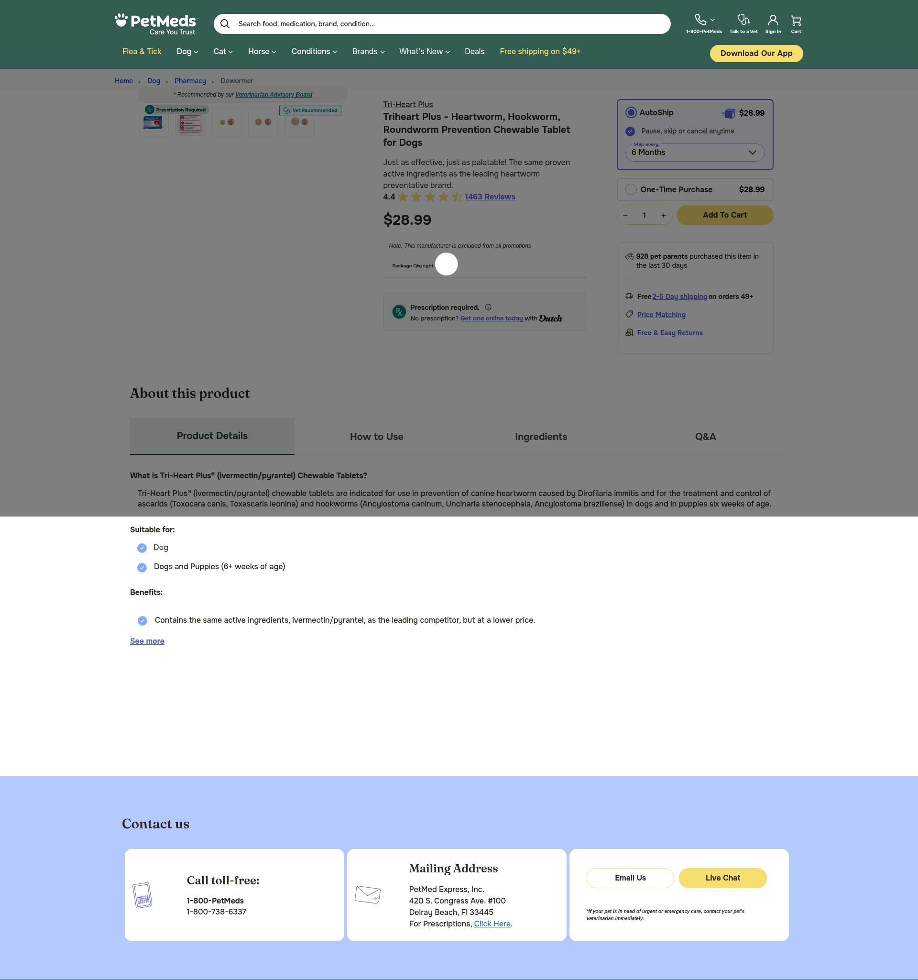Open the Ship every 6 Months dropdown
This screenshot has width=918, height=980.
[x=695, y=152]
